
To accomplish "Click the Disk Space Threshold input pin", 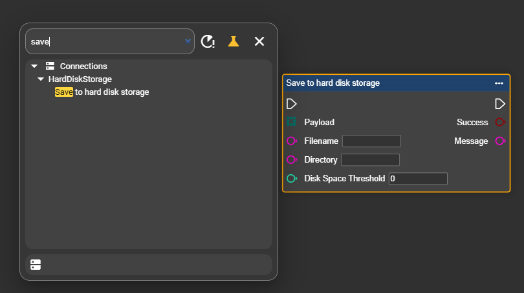I will coord(292,179).
